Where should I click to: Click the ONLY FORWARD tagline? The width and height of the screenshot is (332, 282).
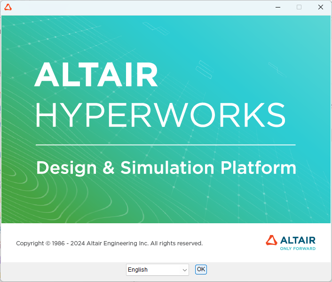[x=298, y=248]
